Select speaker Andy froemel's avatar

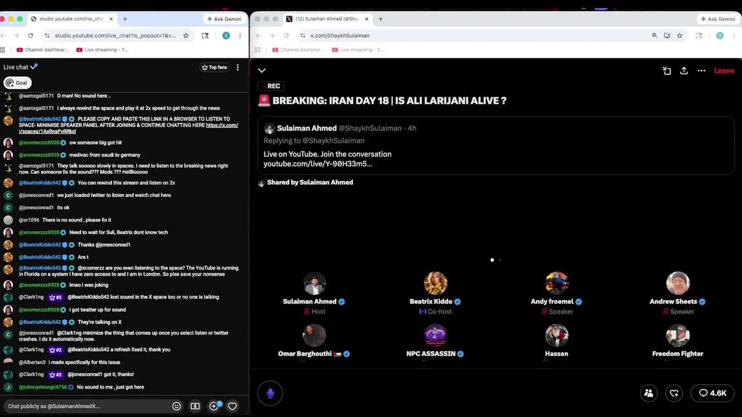point(556,284)
